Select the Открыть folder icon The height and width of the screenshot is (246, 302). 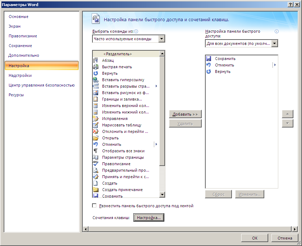pyautogui.click(x=96, y=138)
